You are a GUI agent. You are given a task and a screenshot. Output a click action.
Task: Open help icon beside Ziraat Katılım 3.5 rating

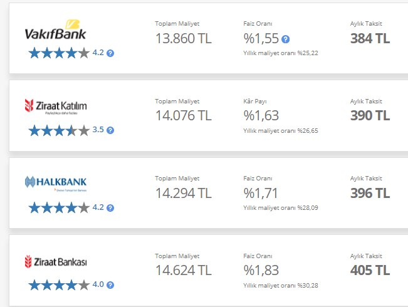pyautogui.click(x=110, y=130)
